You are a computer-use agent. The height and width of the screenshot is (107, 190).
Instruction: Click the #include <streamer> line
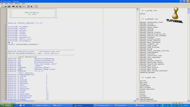[x=19, y=41]
